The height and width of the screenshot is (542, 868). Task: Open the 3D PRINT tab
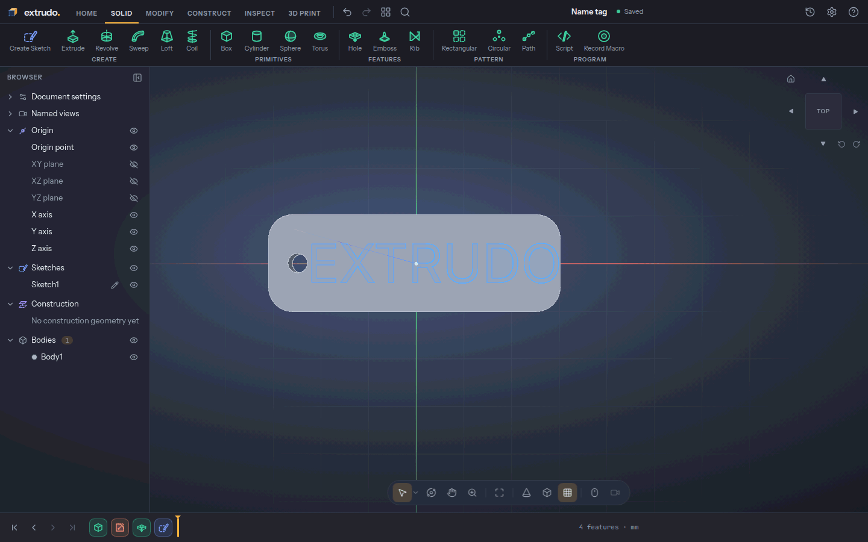point(304,13)
